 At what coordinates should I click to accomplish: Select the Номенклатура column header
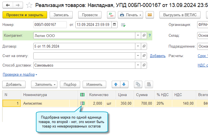coord(49,95)
